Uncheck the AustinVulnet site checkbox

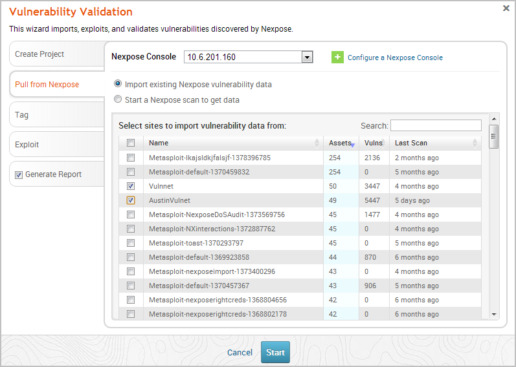click(131, 200)
